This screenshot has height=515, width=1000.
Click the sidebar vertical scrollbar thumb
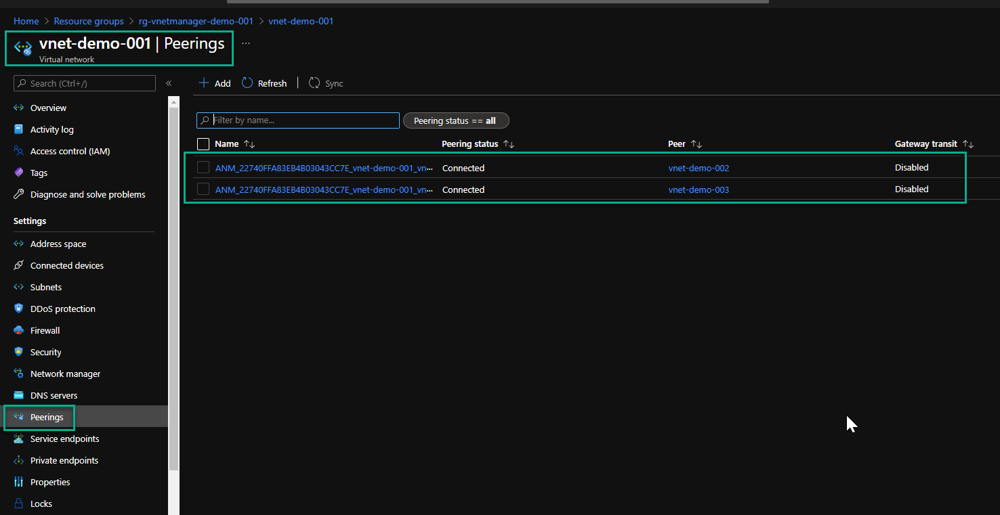coord(173,288)
